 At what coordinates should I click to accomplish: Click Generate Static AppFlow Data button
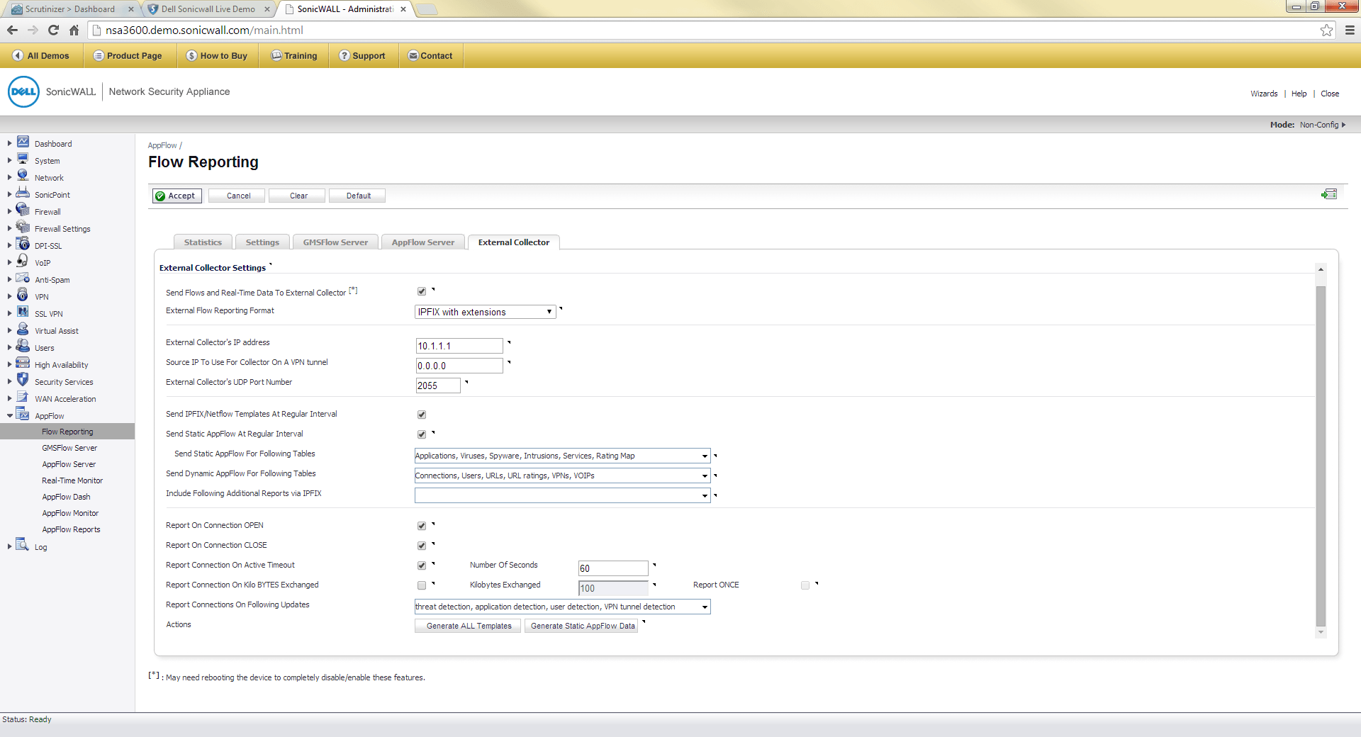[582, 626]
